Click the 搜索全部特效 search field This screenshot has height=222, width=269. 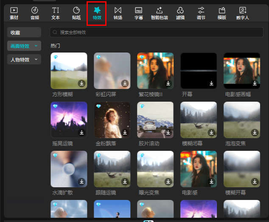coord(157,32)
